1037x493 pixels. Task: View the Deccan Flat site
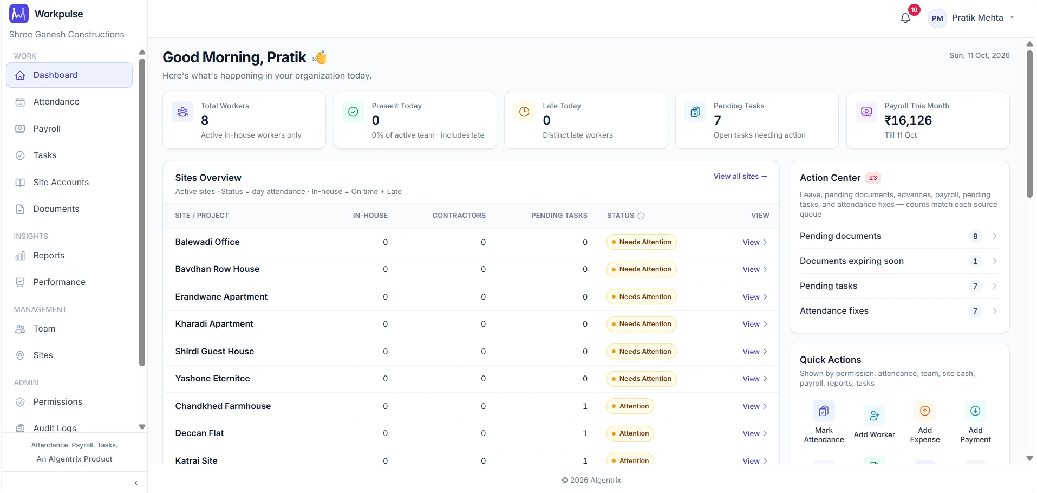coord(755,434)
